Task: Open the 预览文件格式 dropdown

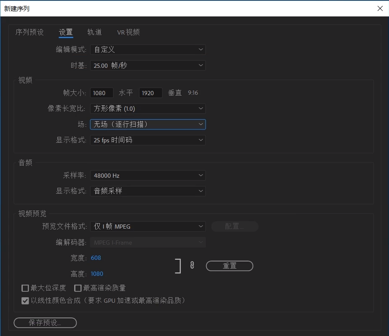Action: click(148, 226)
